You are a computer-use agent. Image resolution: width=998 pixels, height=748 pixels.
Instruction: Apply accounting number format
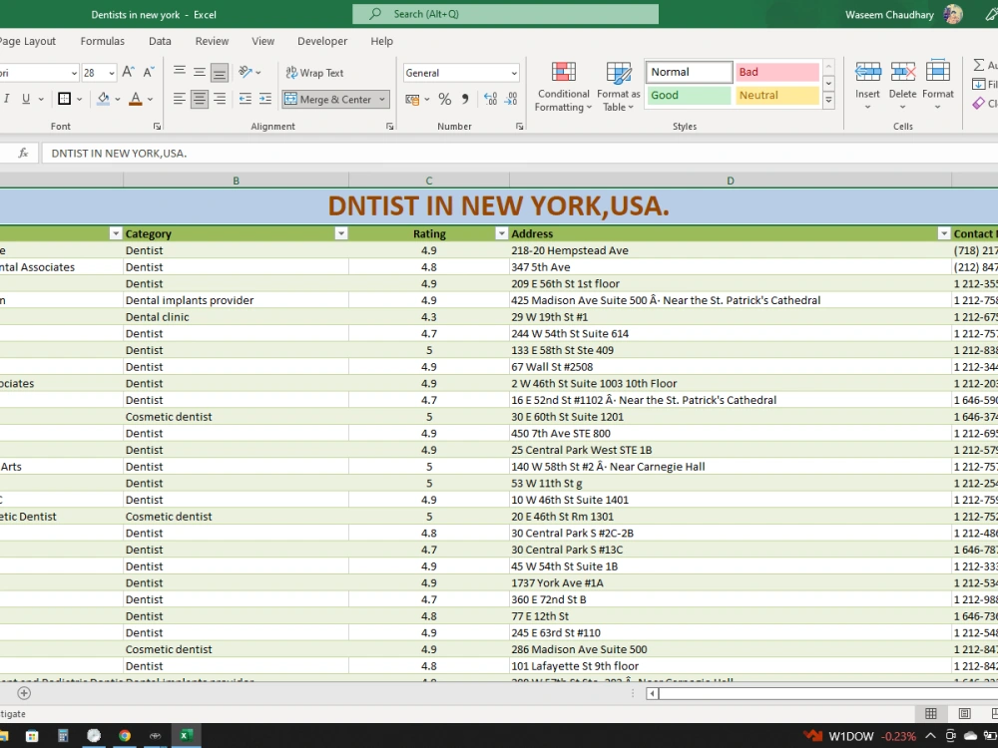coord(413,99)
